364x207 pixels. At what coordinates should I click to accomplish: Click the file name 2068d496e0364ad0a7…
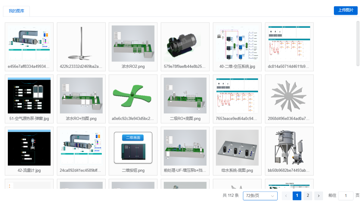(x=289, y=118)
